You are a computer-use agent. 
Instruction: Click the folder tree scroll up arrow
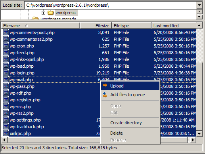(x=199, y=12)
